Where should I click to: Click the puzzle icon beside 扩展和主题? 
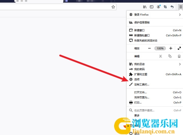pos(131,74)
